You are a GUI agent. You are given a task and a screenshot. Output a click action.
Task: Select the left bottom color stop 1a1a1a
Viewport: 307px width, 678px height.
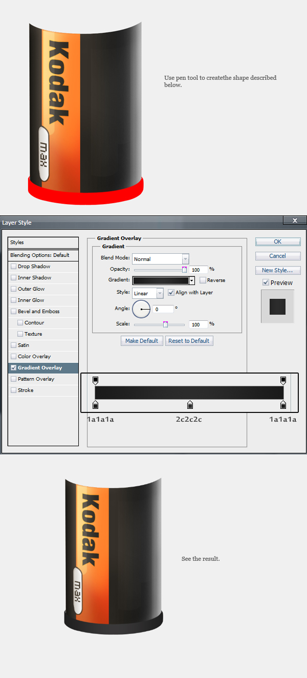pos(95,405)
